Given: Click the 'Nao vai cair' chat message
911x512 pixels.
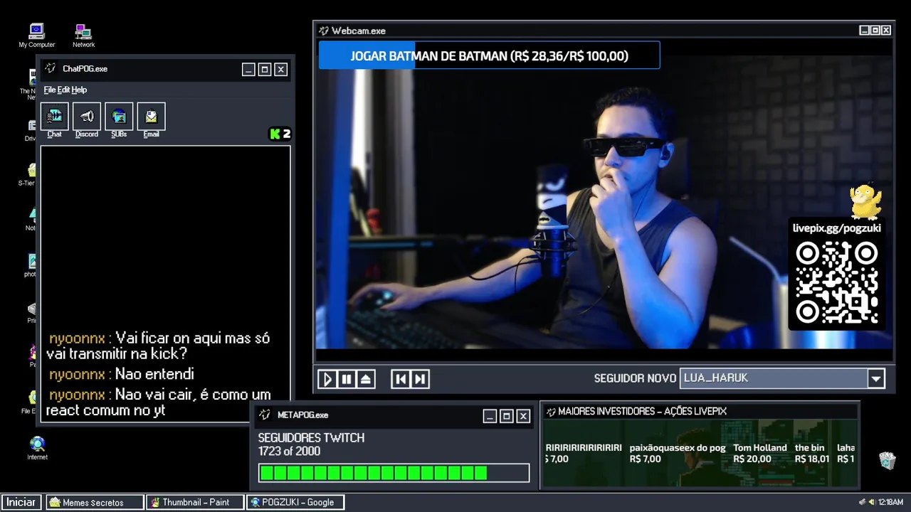Looking at the screenshot, I should click(158, 402).
